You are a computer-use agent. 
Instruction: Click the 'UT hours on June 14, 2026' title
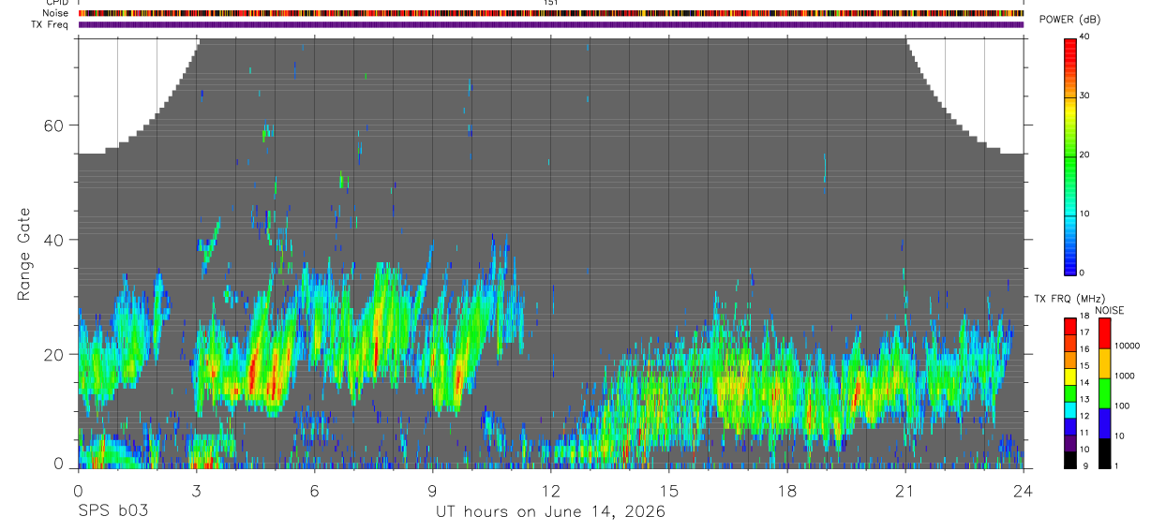(550, 511)
